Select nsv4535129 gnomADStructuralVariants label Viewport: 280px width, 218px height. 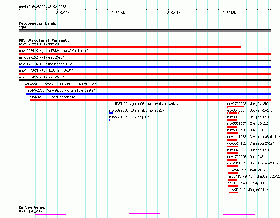click(x=143, y=104)
